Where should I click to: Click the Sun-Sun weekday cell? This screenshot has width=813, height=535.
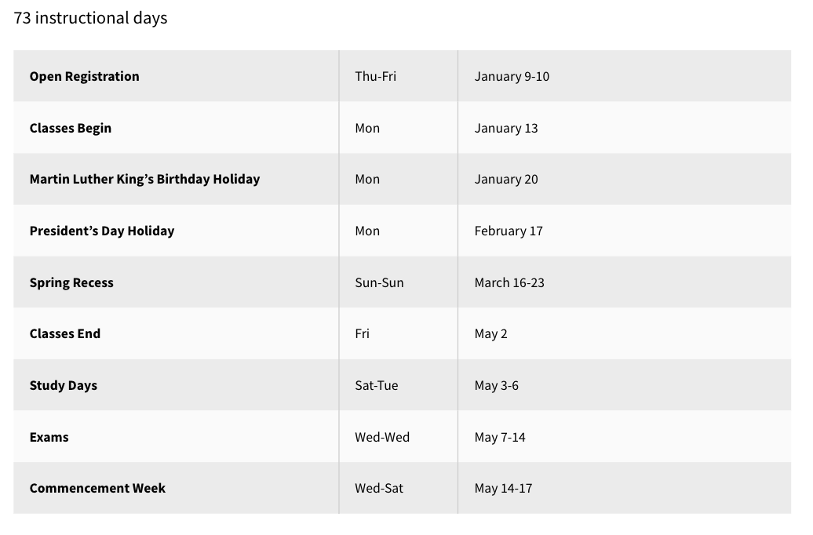click(379, 282)
